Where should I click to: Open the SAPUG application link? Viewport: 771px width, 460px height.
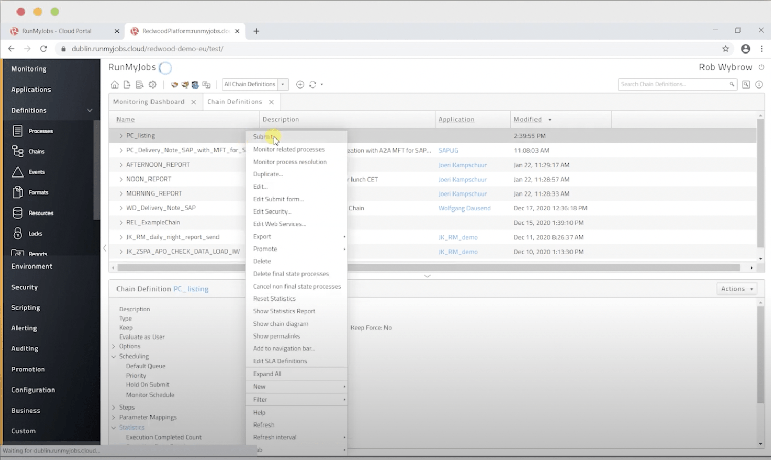(x=448, y=150)
